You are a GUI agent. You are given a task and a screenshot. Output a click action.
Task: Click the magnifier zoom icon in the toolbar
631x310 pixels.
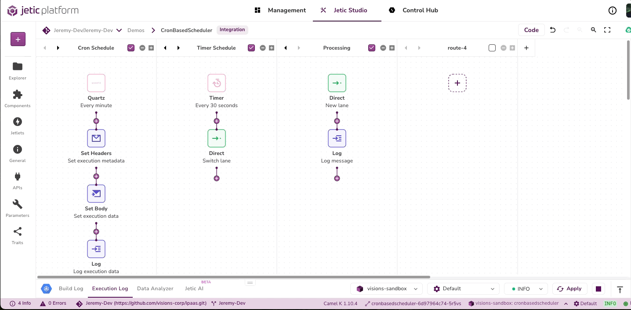pos(593,30)
